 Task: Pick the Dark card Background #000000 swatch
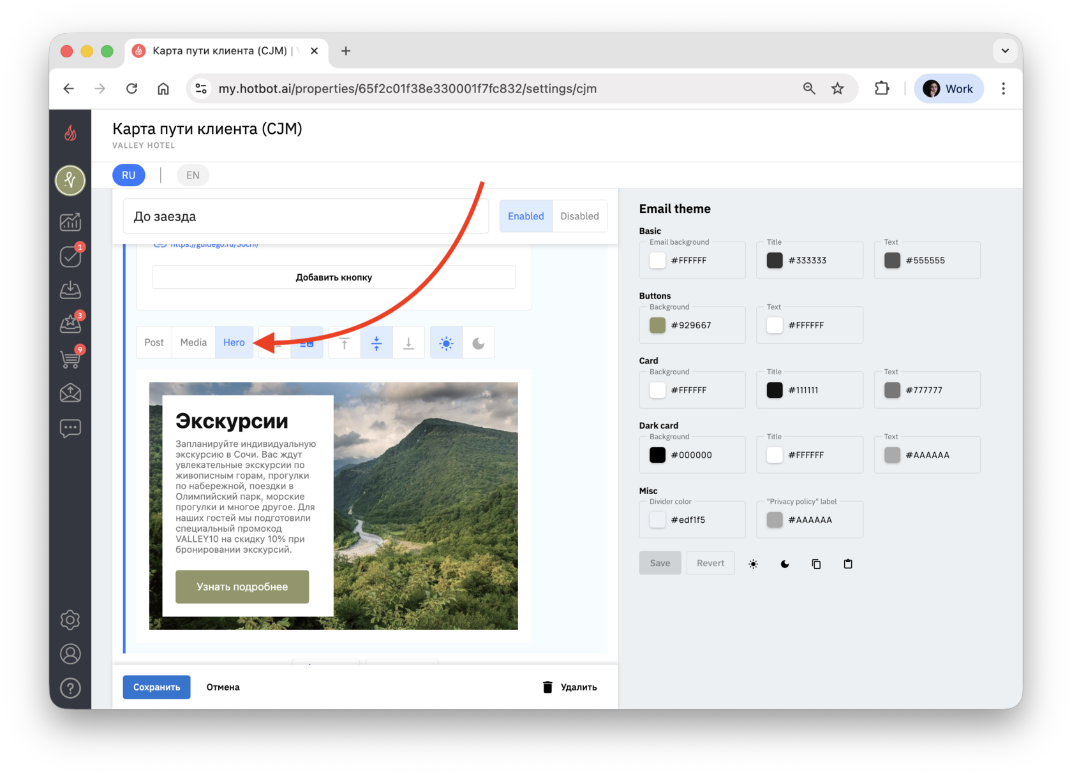[657, 455]
